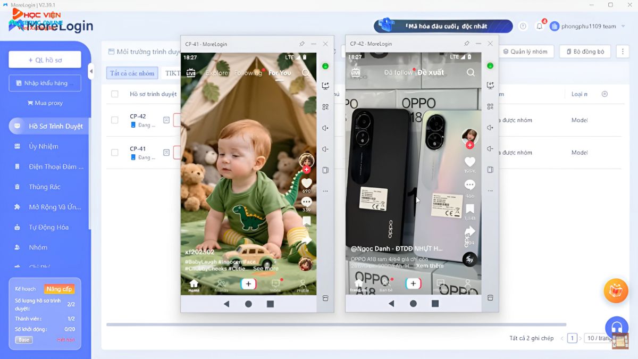Open comments on CP-42 OPPO video
This screenshot has width=638, height=359.
point(470,185)
